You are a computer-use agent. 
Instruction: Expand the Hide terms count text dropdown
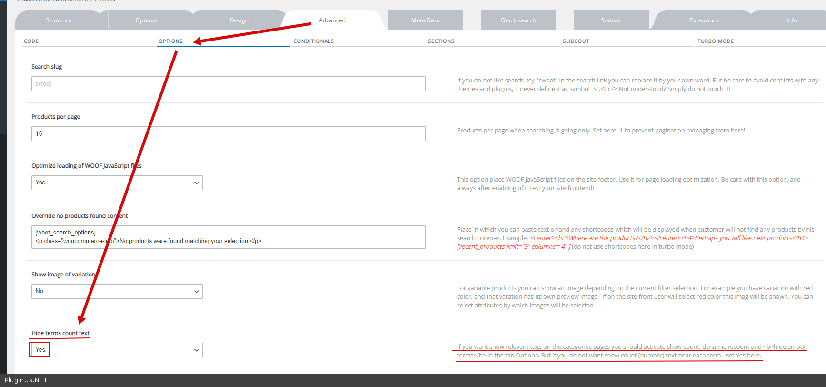click(x=117, y=350)
